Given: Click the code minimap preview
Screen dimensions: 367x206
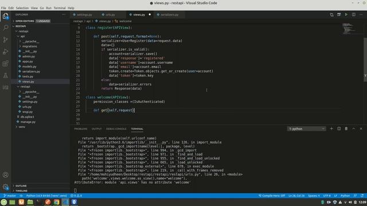Looking at the screenshot, I should (349, 29).
